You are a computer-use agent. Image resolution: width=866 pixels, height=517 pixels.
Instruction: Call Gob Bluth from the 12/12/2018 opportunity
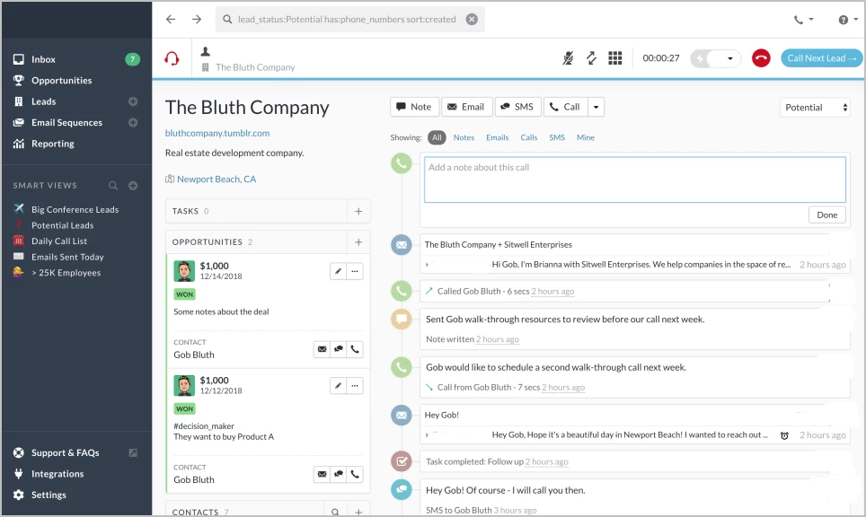(x=355, y=474)
